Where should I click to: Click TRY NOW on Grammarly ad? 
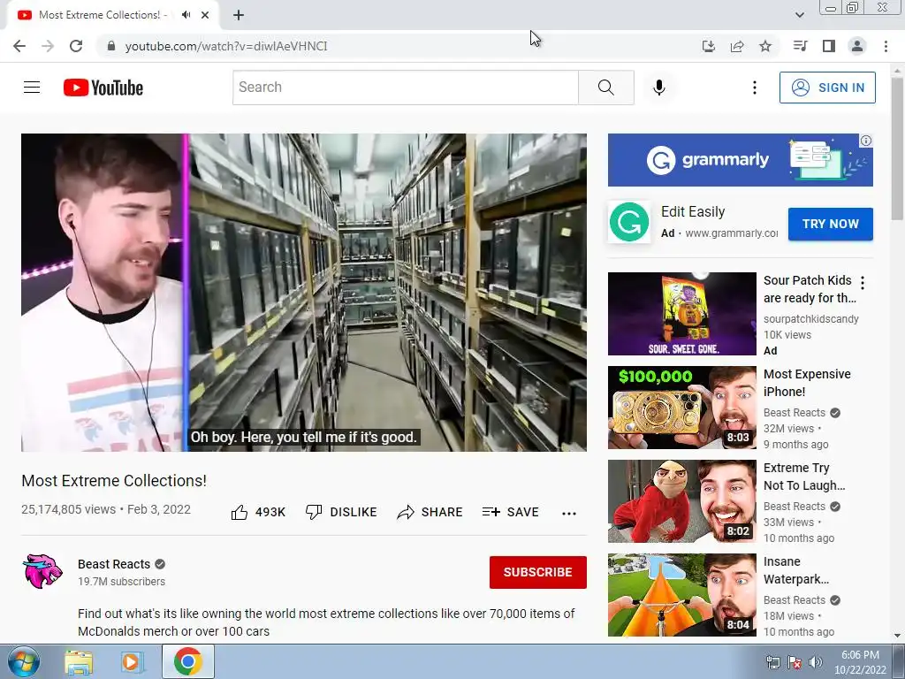(x=831, y=224)
